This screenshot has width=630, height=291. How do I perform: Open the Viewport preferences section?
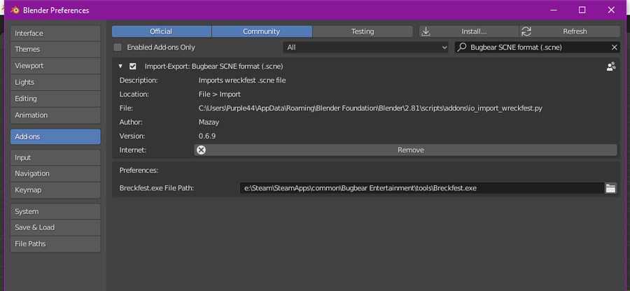(x=55, y=66)
